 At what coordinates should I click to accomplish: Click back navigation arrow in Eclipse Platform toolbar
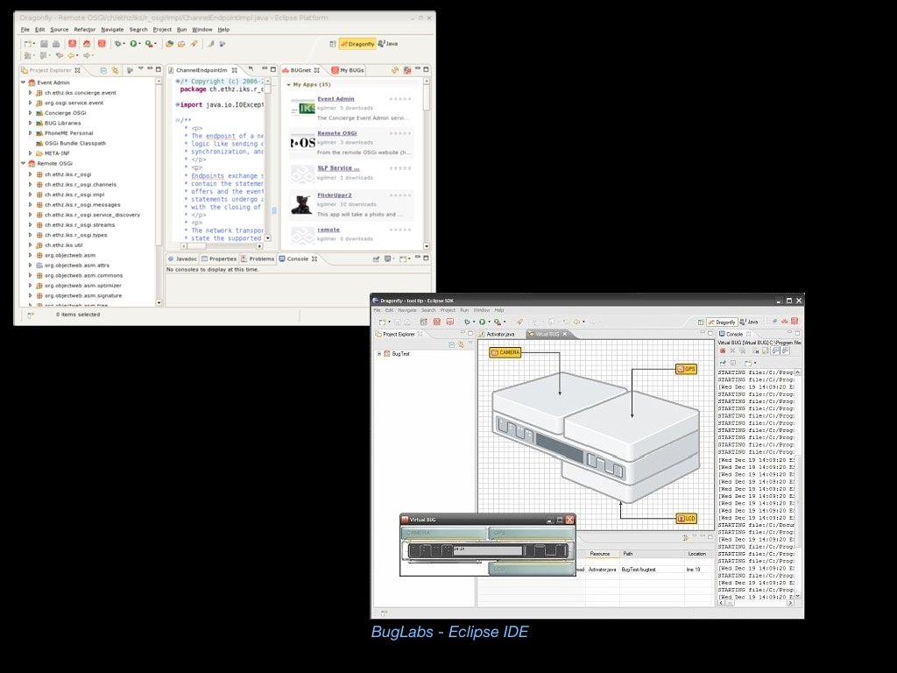[x=72, y=55]
